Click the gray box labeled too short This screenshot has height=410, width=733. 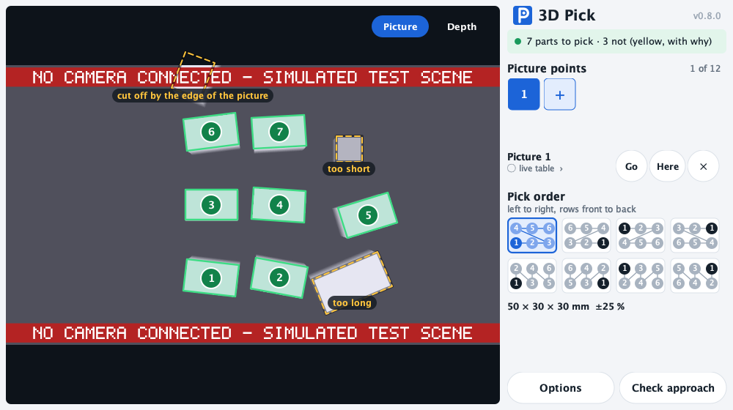(349, 149)
